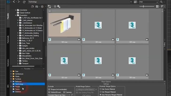The width and height of the screenshot is (171, 96).
Task: Collapse the Place Options section
Action: click(x=165, y=82)
